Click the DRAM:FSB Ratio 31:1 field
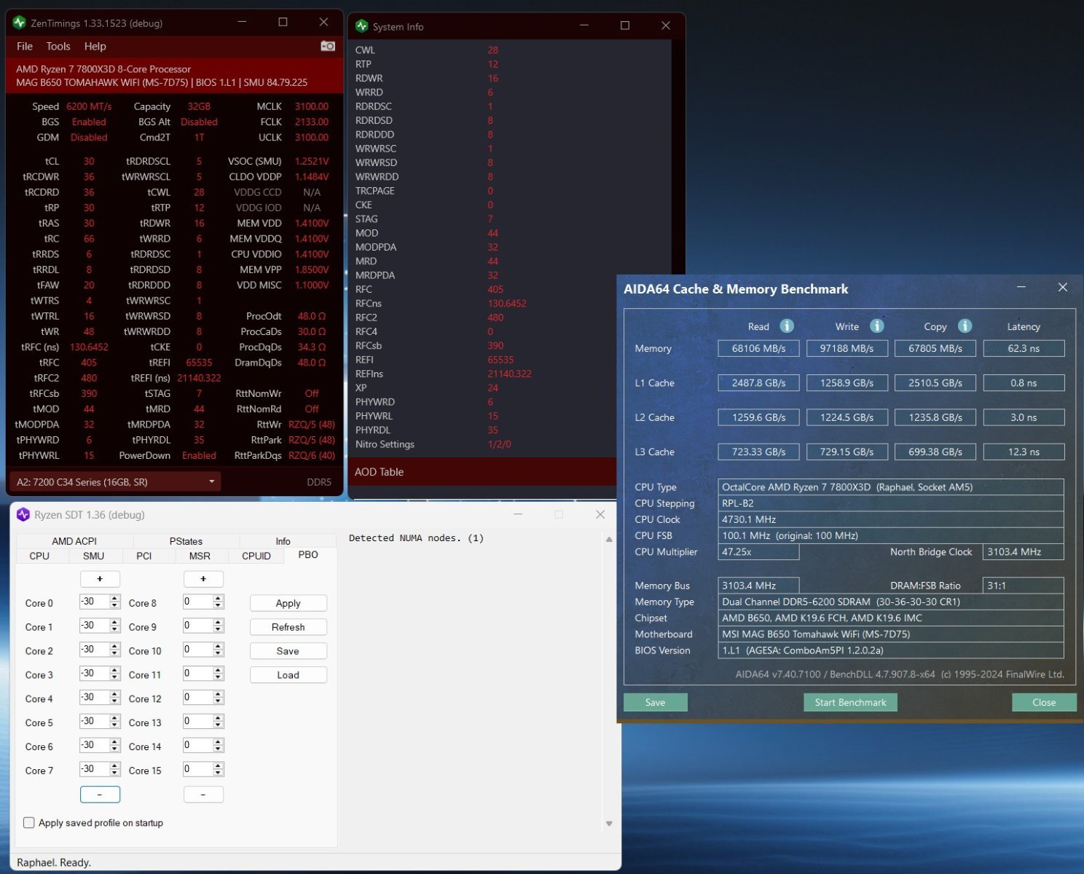The image size is (1084, 874). tap(1023, 586)
